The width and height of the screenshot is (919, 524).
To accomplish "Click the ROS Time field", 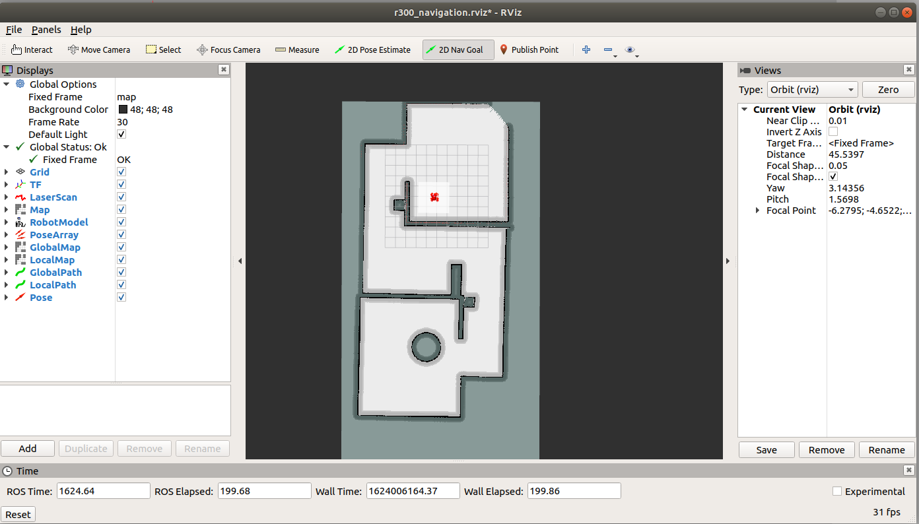I will 104,491.
